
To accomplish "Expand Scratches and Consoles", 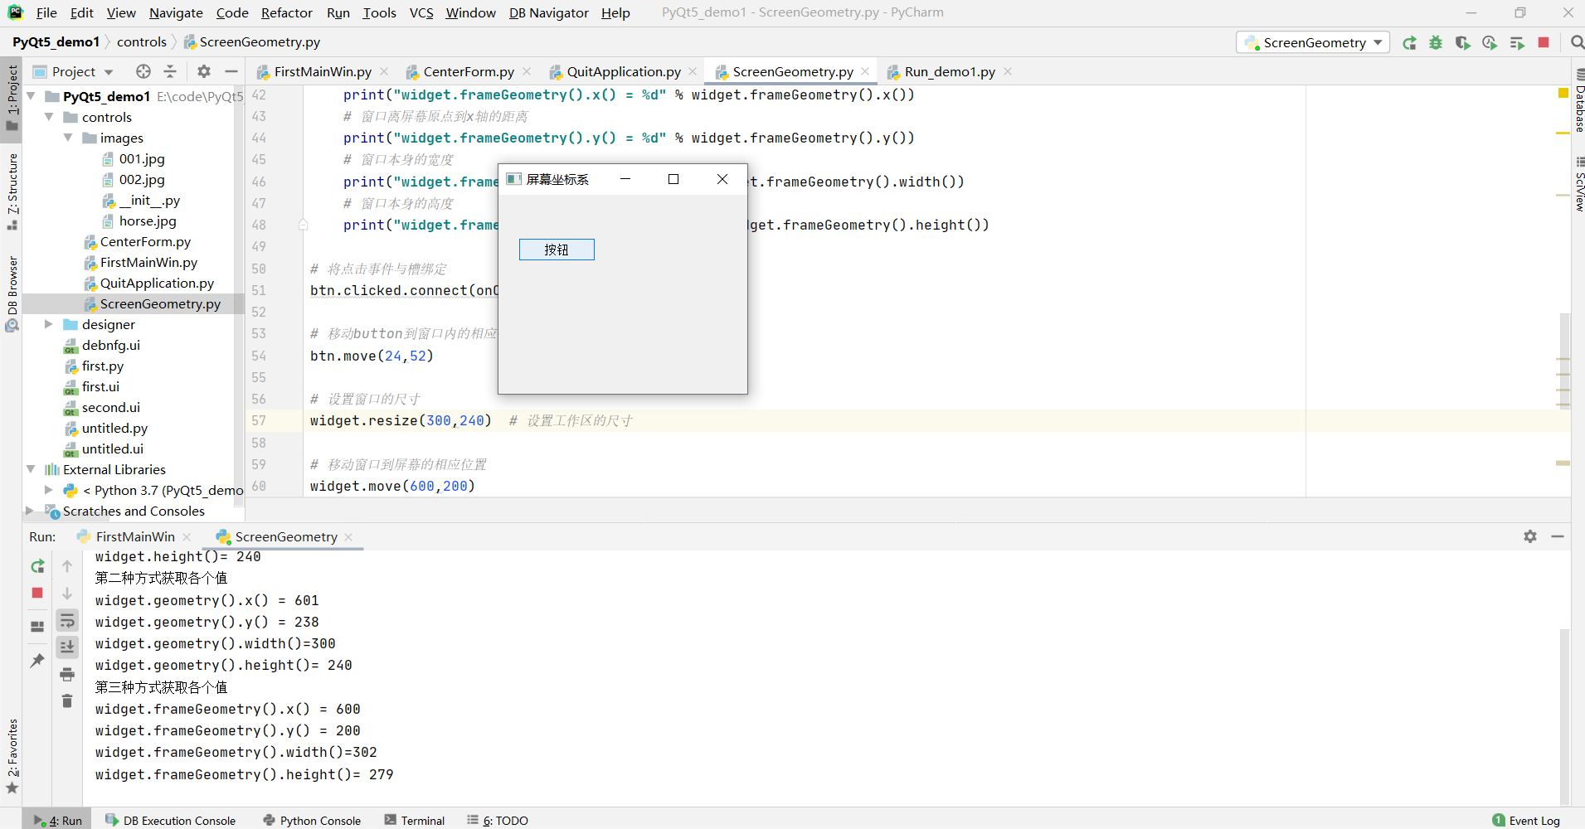I will [x=31, y=511].
